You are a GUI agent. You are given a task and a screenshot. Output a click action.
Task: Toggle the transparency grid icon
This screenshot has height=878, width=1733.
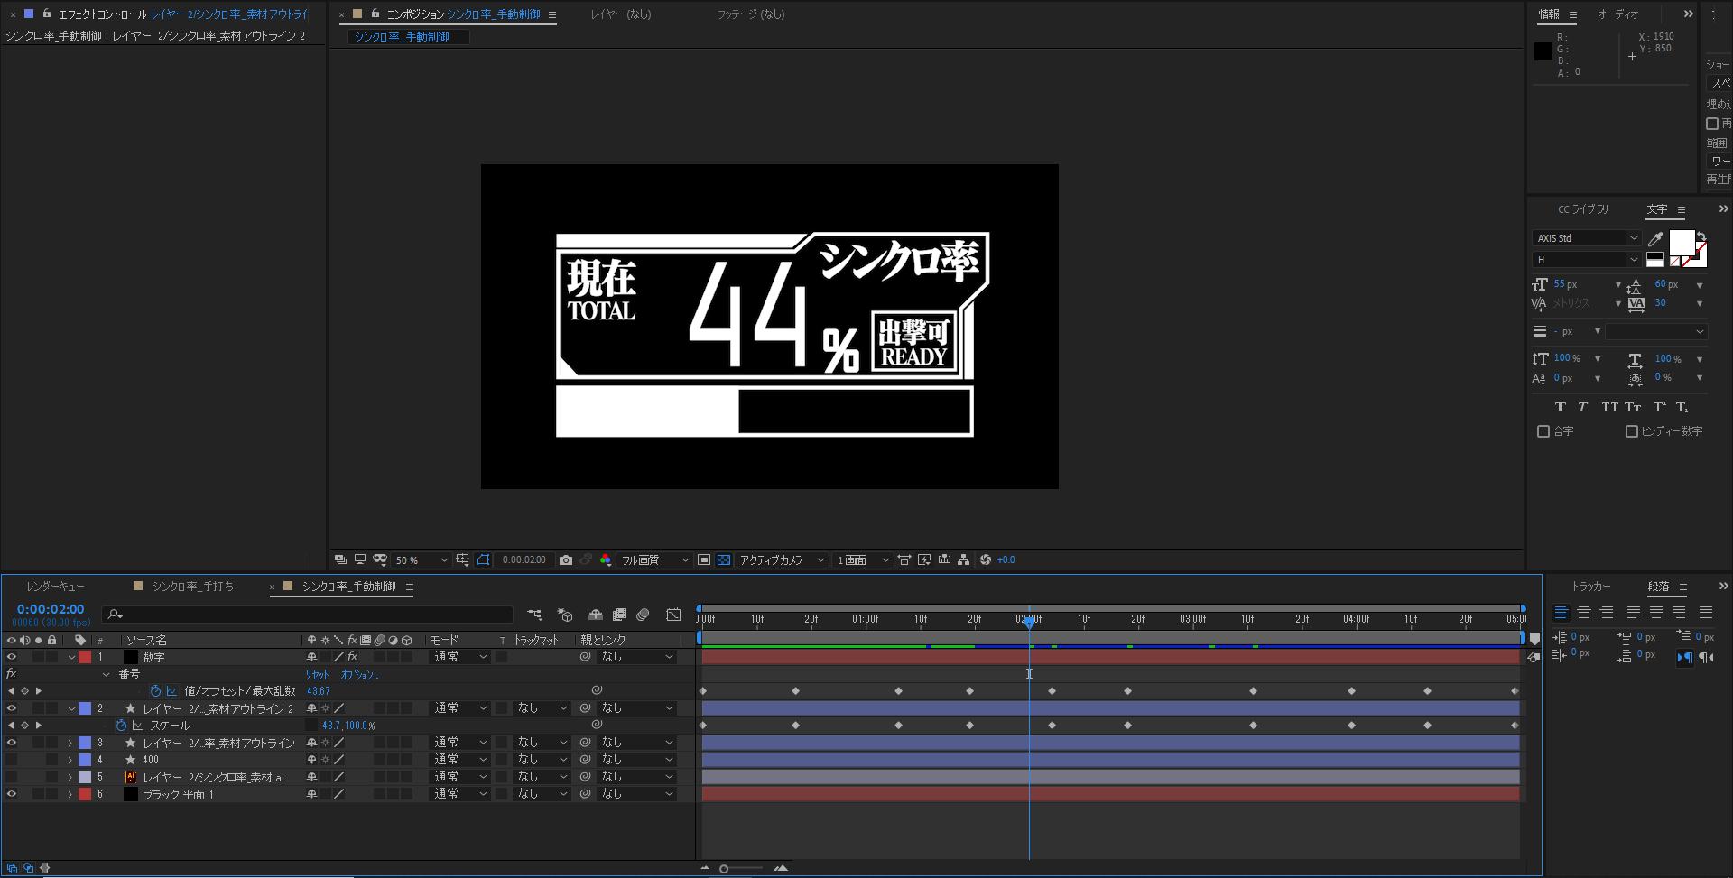click(724, 560)
